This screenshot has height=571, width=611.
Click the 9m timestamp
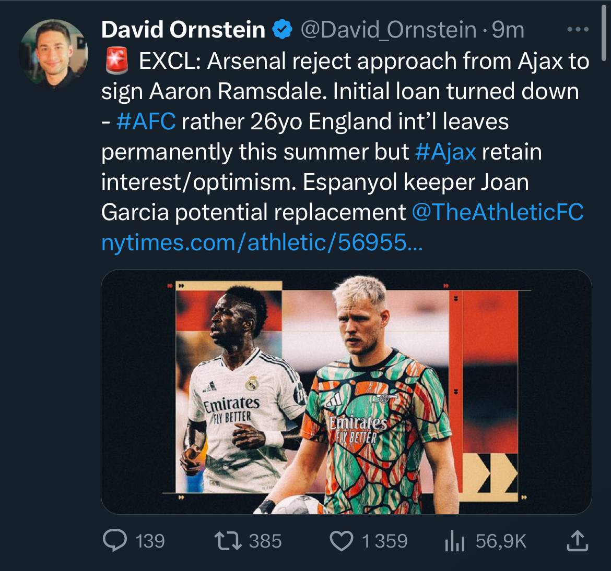[x=508, y=30]
